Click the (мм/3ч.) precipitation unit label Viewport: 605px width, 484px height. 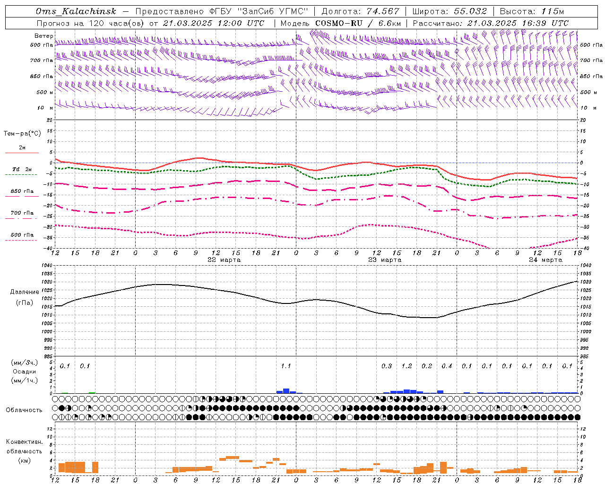pos(24,363)
